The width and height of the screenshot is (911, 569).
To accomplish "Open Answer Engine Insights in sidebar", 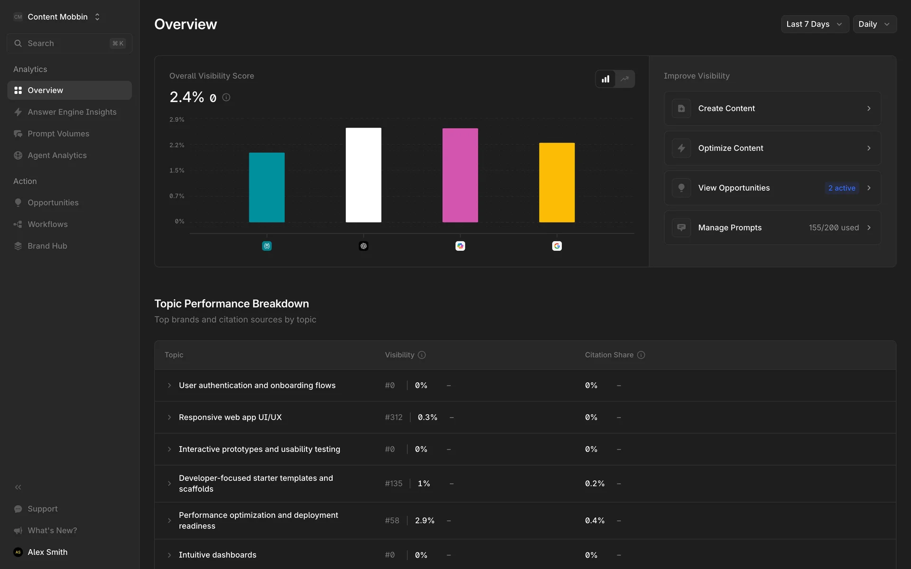I will click(72, 112).
